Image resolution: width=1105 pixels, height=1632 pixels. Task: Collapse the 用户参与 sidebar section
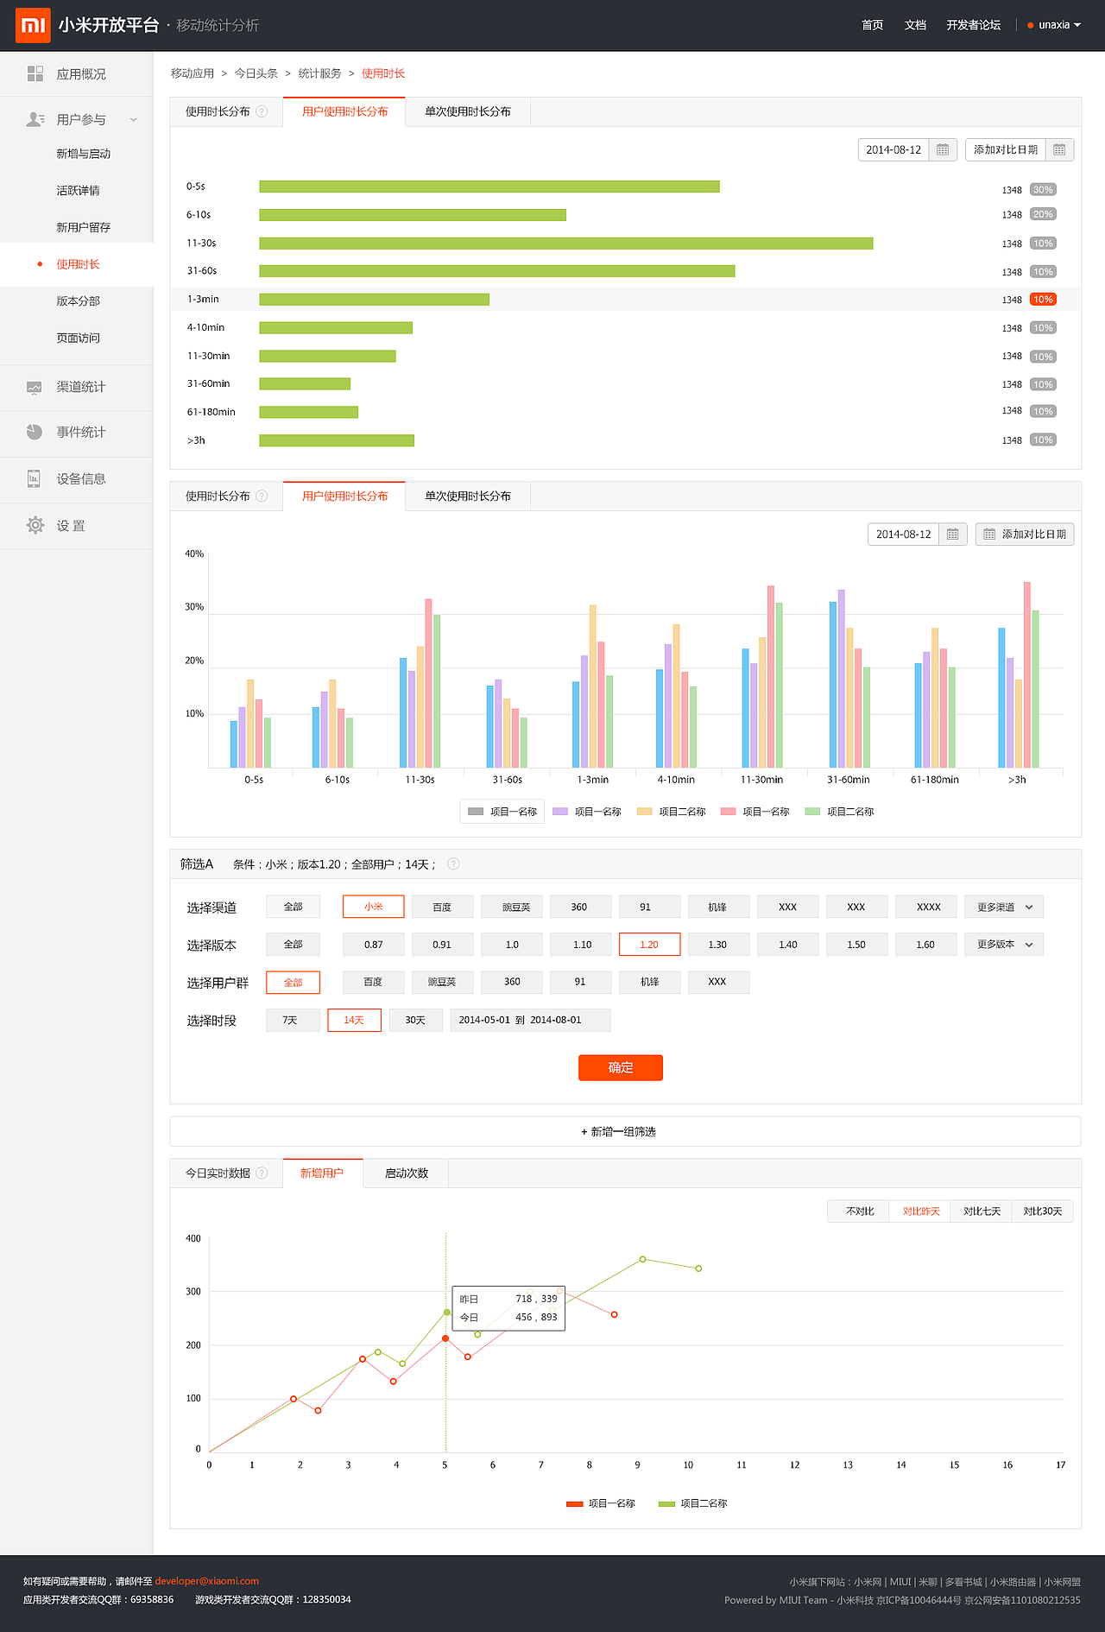click(x=133, y=120)
